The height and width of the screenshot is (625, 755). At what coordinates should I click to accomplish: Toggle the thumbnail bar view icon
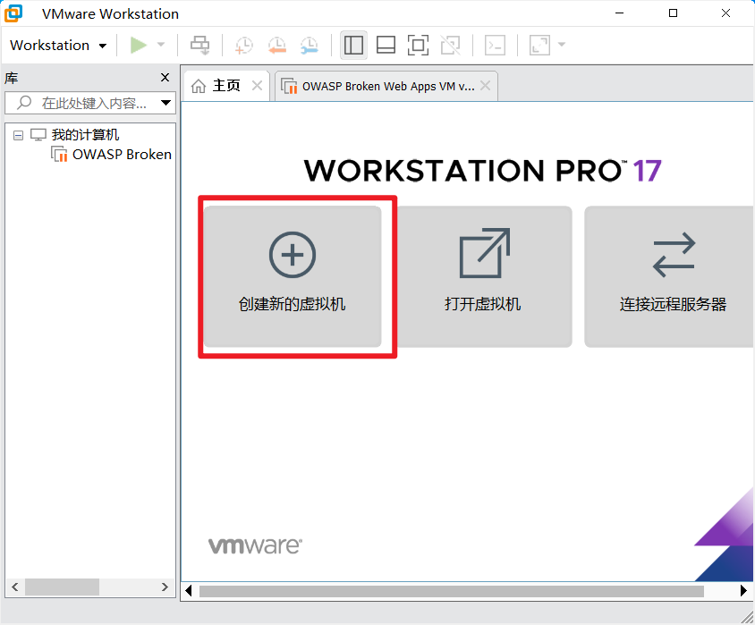click(x=386, y=46)
